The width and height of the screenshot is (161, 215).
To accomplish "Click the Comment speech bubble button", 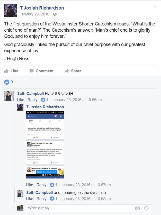I will pyautogui.click(x=41, y=71).
